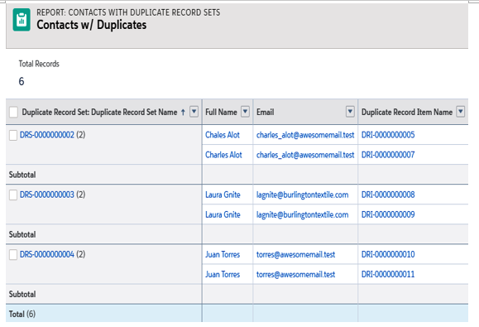Click the green report clipboard icon
Viewport: 479px width, 327px height.
22,20
